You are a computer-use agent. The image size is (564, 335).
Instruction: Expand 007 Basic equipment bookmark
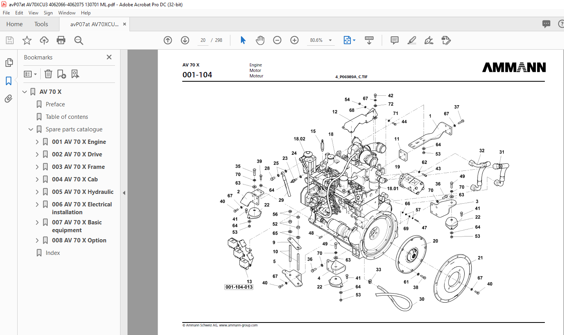(x=37, y=222)
